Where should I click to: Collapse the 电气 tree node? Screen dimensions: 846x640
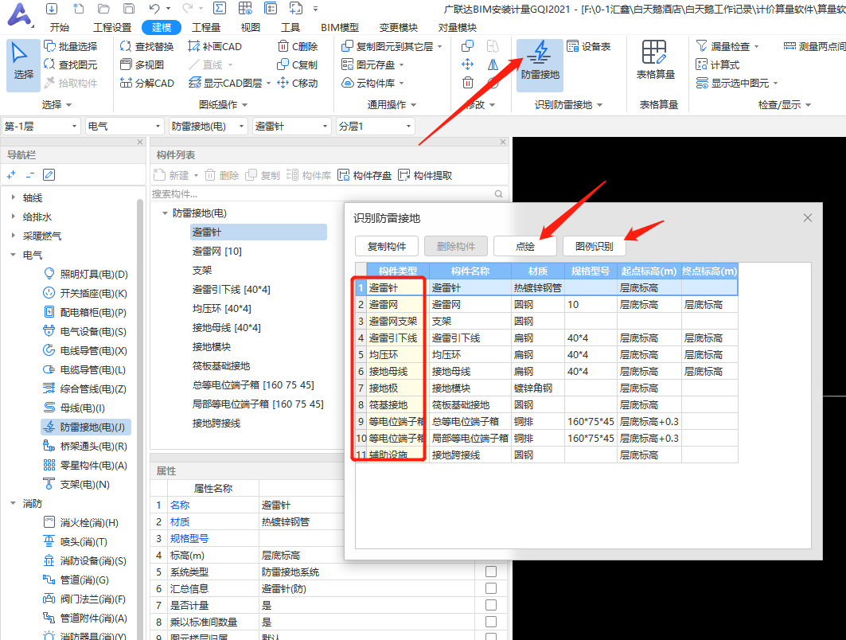click(x=13, y=255)
